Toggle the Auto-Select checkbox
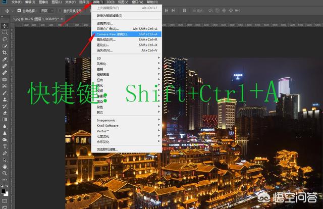This screenshot has height=209, width=323. point(19,10)
